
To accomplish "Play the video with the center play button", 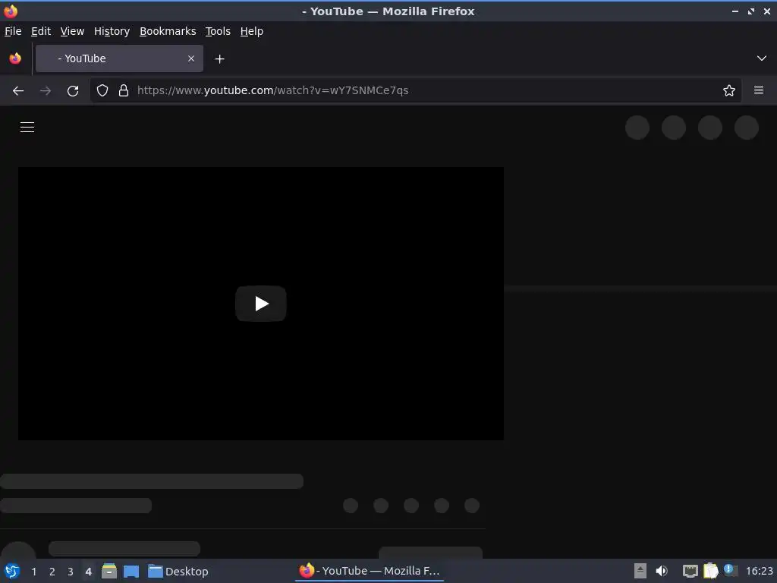I will (x=261, y=304).
